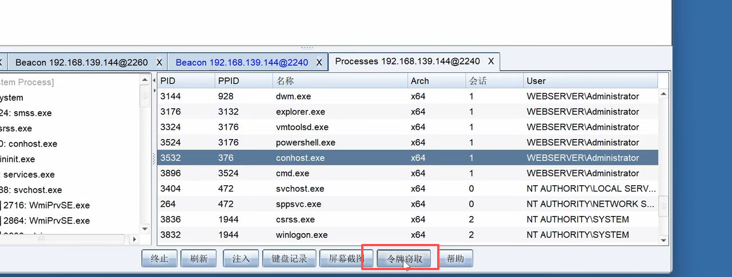Close the Processes 192.168.139.144@2240 tab
Screen dimensions: 732x277
(x=491, y=61)
